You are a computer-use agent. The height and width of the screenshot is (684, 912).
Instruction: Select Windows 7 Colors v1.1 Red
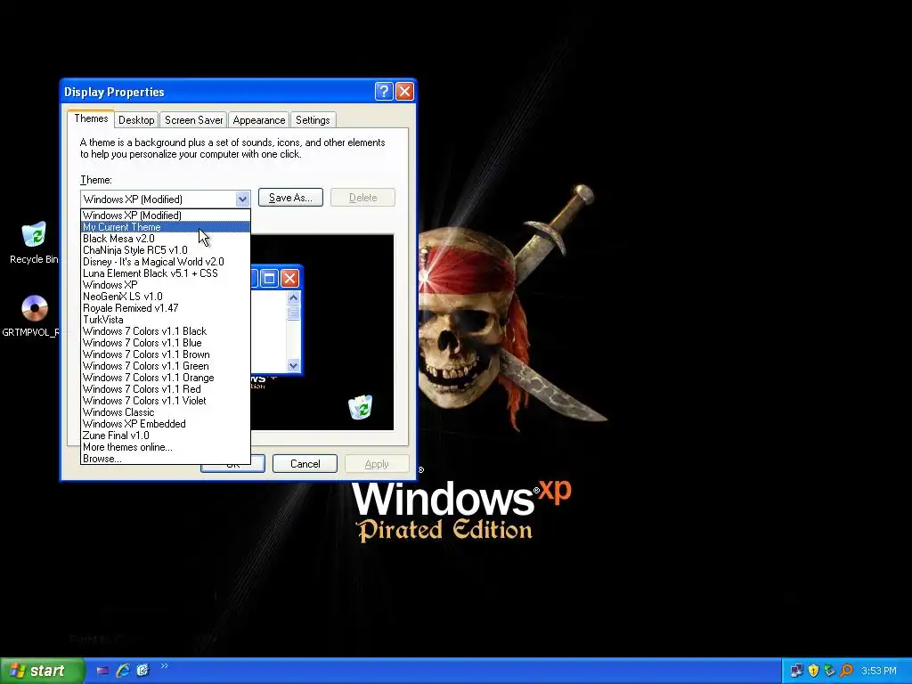[x=165, y=389]
